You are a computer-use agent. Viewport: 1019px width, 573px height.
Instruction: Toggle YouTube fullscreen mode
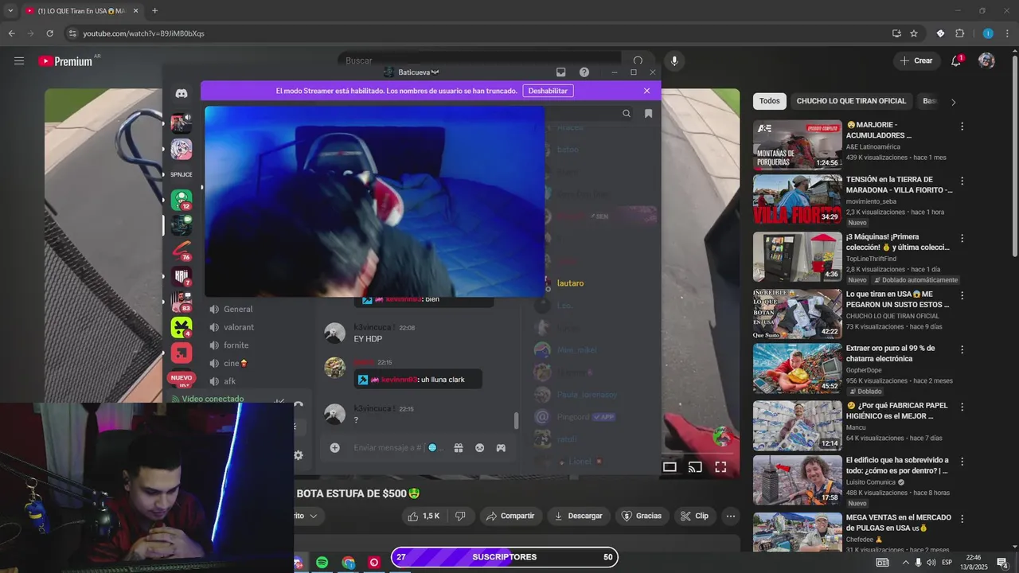[720, 467]
